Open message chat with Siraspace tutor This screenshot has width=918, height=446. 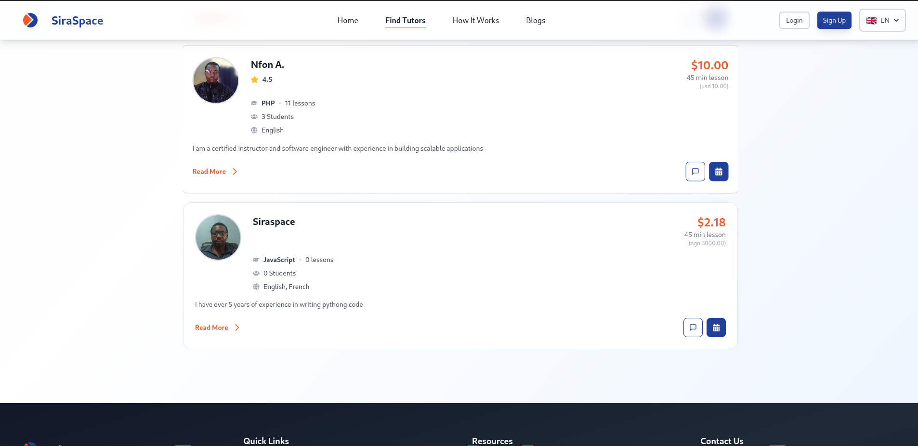(693, 328)
